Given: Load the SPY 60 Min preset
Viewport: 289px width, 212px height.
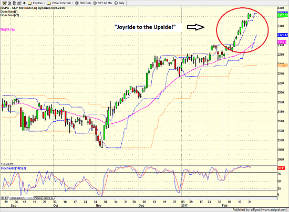Looking at the screenshot, I should [x=102, y=3].
